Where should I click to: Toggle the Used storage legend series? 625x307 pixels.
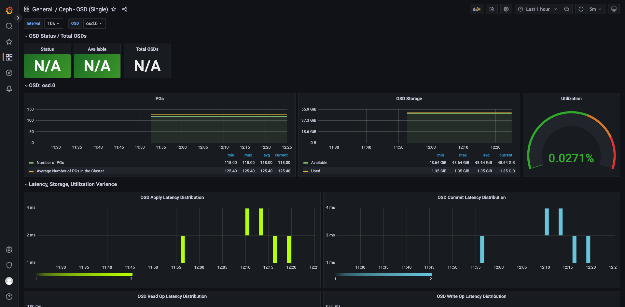[315, 171]
